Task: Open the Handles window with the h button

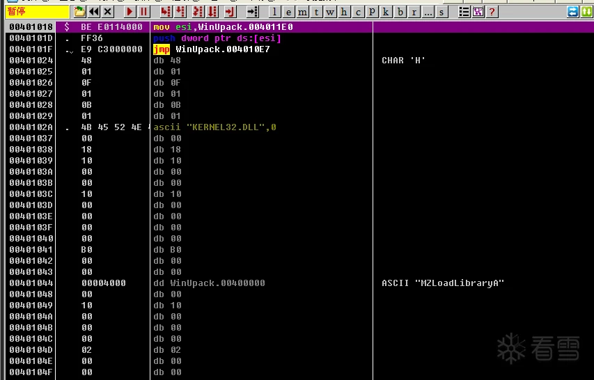Action: (343, 12)
